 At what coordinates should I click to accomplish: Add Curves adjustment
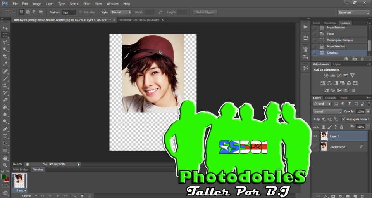tap(339, 76)
